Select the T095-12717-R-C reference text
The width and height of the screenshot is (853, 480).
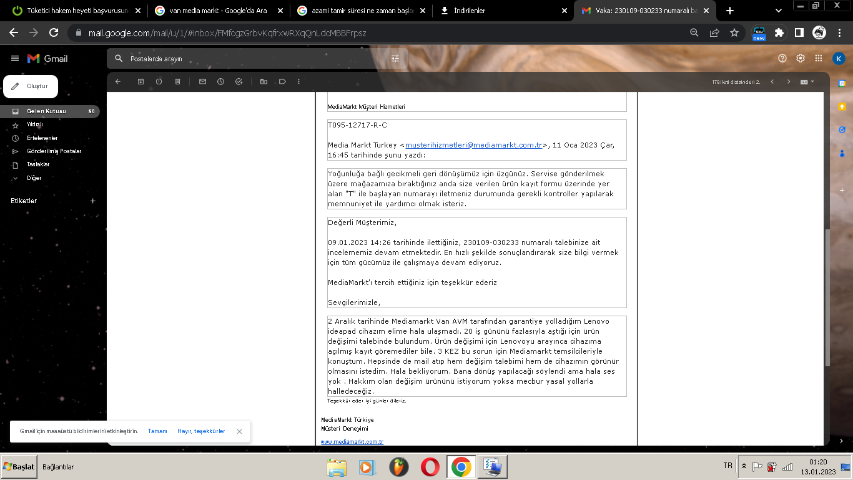(x=357, y=125)
